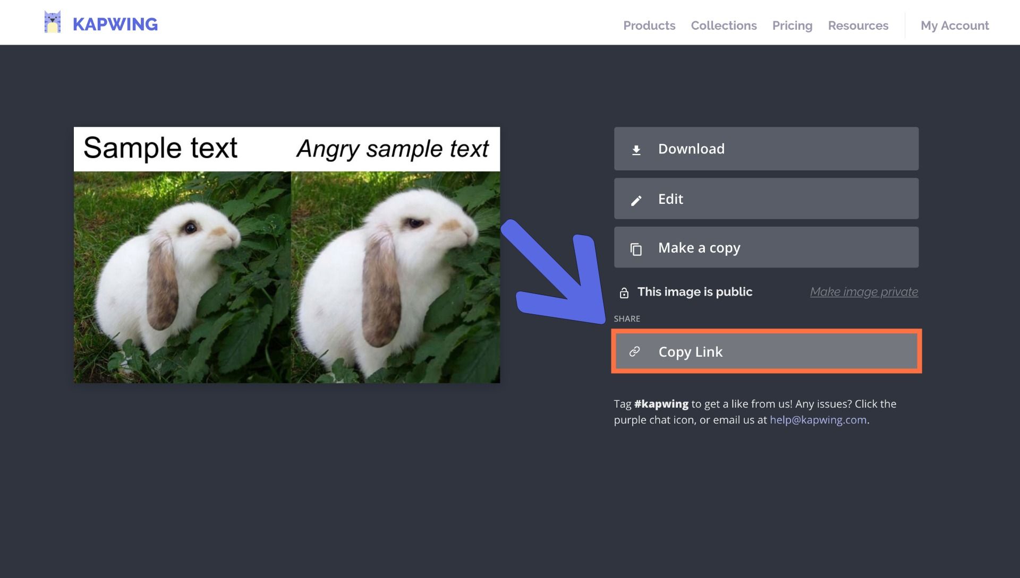Screen dimensions: 1020x578
Task: Open the Products menu
Action: pyautogui.click(x=649, y=25)
